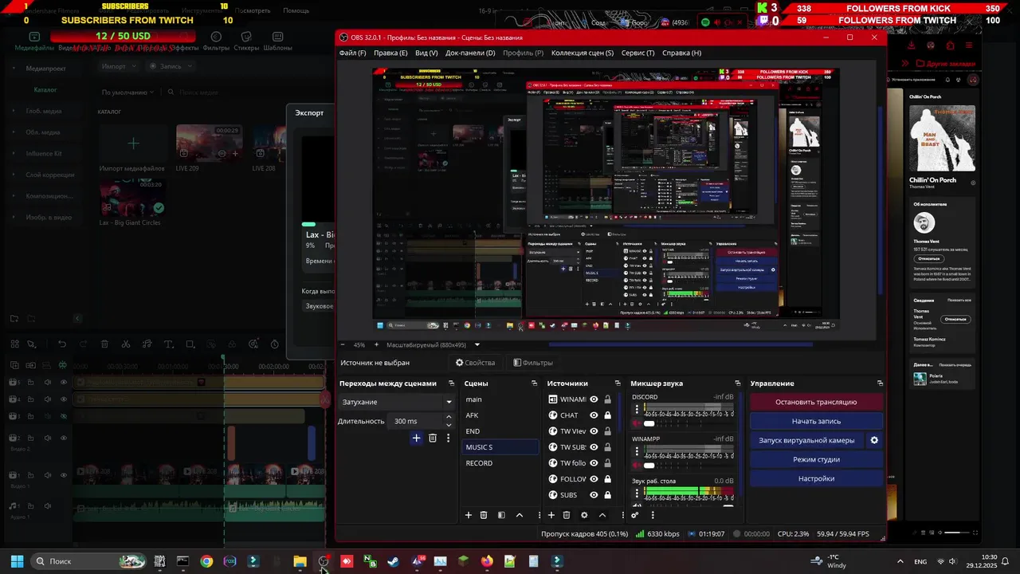Viewport: 1020px width, 574px height.
Task: Select the scissors split tool in Filmora timeline
Action: [x=126, y=344]
